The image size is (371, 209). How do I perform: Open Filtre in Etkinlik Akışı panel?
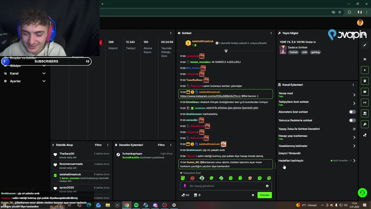coord(98,145)
